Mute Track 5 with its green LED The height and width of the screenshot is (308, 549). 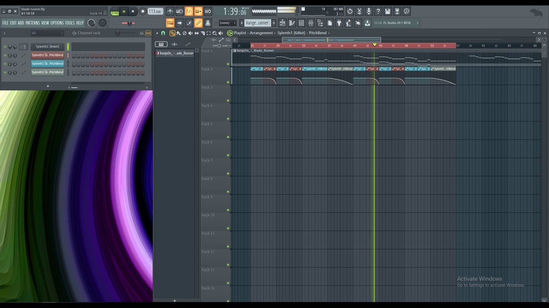click(228, 137)
